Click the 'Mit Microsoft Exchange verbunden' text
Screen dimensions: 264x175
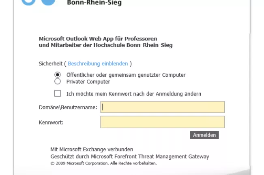point(92,150)
